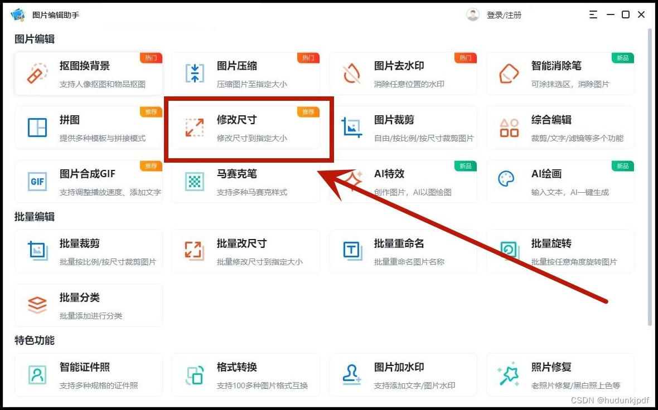
Task: Select the 照片修复 magic wand icon
Action: (x=509, y=375)
